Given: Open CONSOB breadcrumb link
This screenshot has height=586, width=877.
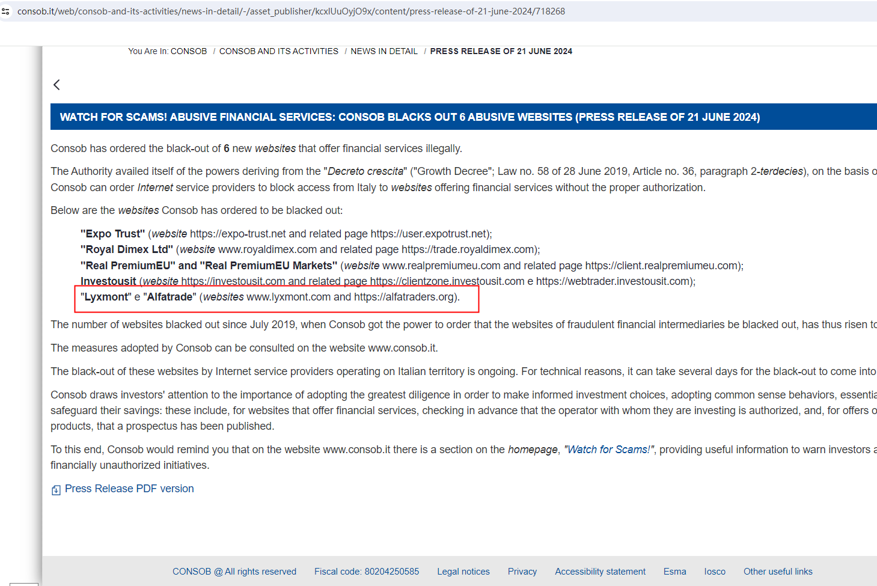Looking at the screenshot, I should pyautogui.click(x=189, y=52).
